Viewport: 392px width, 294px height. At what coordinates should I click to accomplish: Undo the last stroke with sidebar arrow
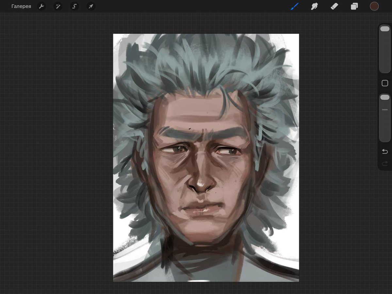385,151
